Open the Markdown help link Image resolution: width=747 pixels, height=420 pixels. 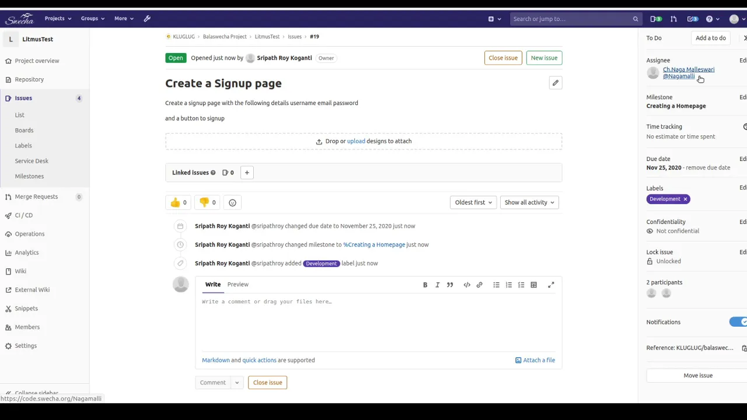pyautogui.click(x=216, y=360)
